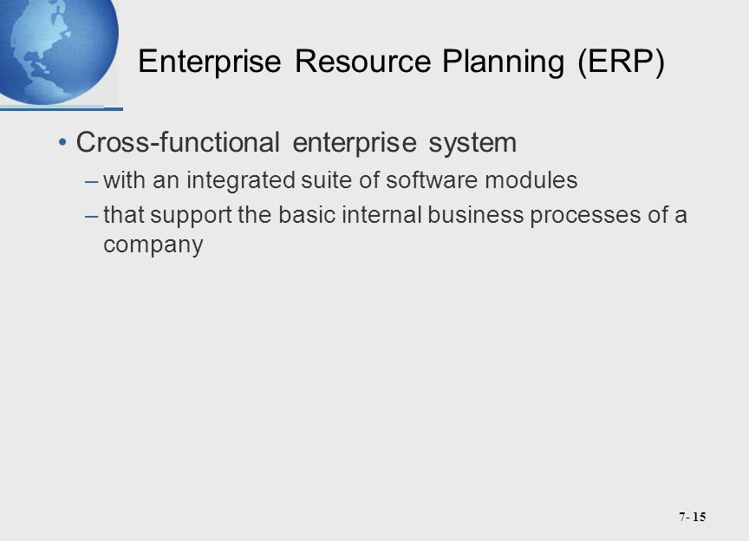Click the word processes
This screenshot has width=749, height=541.
point(584,216)
